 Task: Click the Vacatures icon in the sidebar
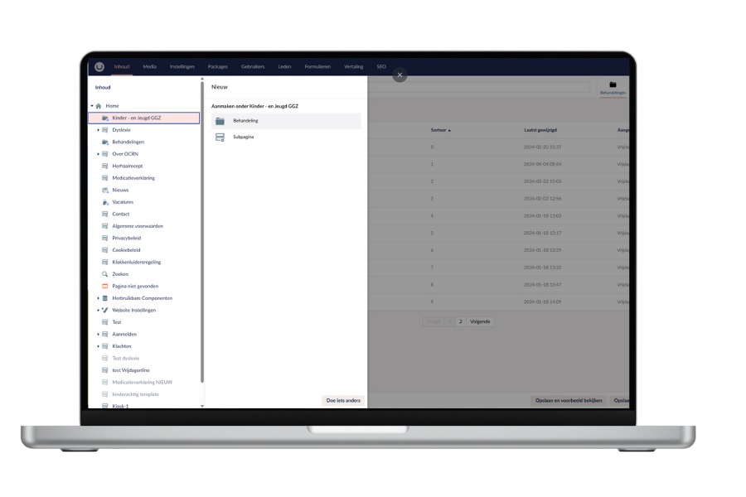105,201
